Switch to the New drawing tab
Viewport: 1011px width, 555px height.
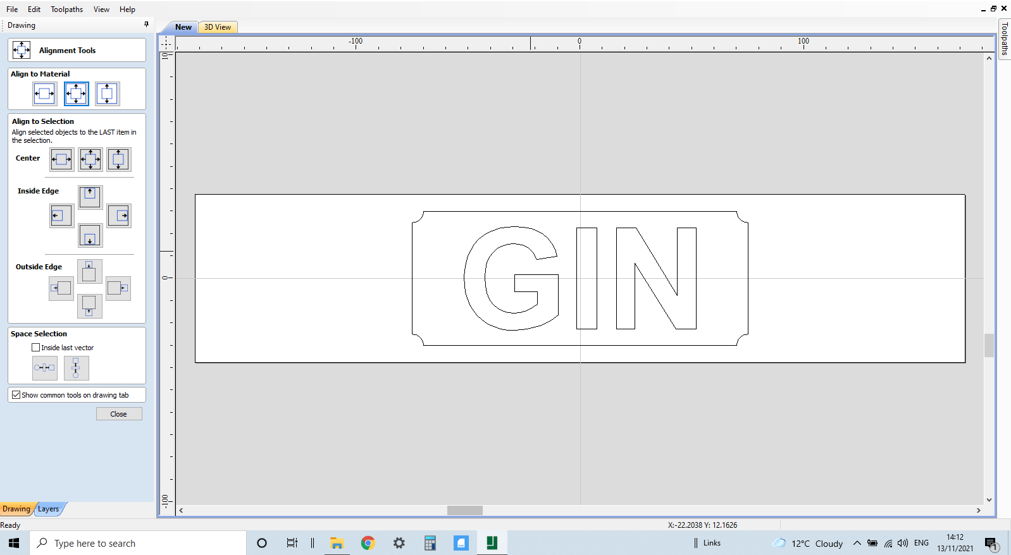183,27
